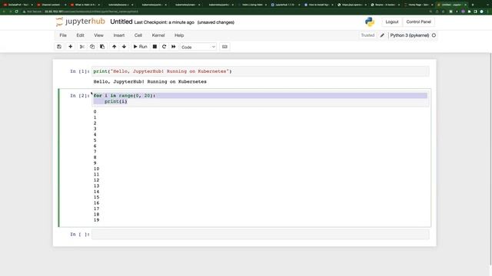Click output line showing 19
This screenshot has width=492, height=276.
(x=96, y=220)
